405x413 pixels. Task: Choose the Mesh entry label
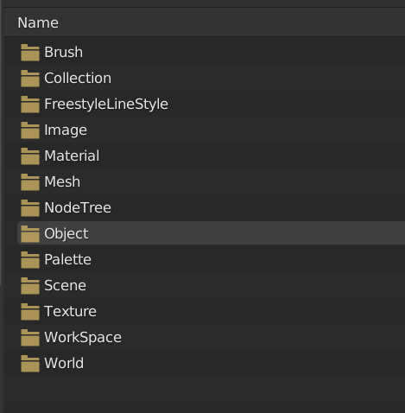point(62,181)
